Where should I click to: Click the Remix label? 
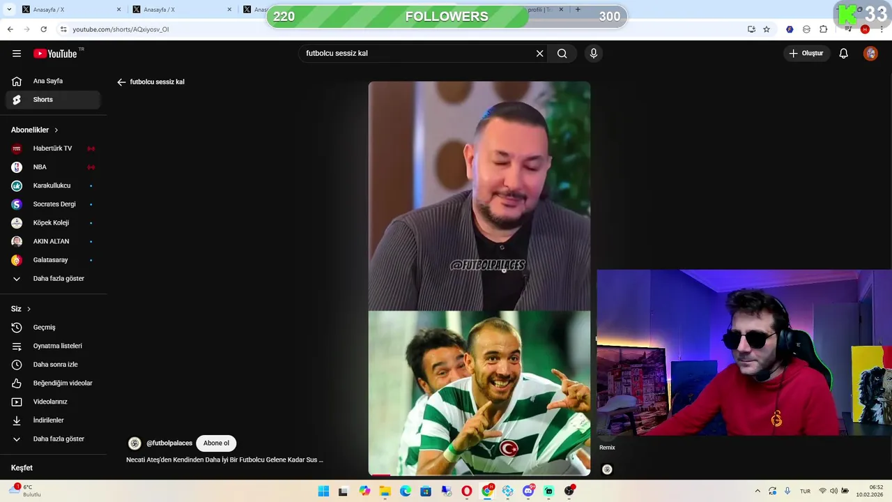pos(607,448)
